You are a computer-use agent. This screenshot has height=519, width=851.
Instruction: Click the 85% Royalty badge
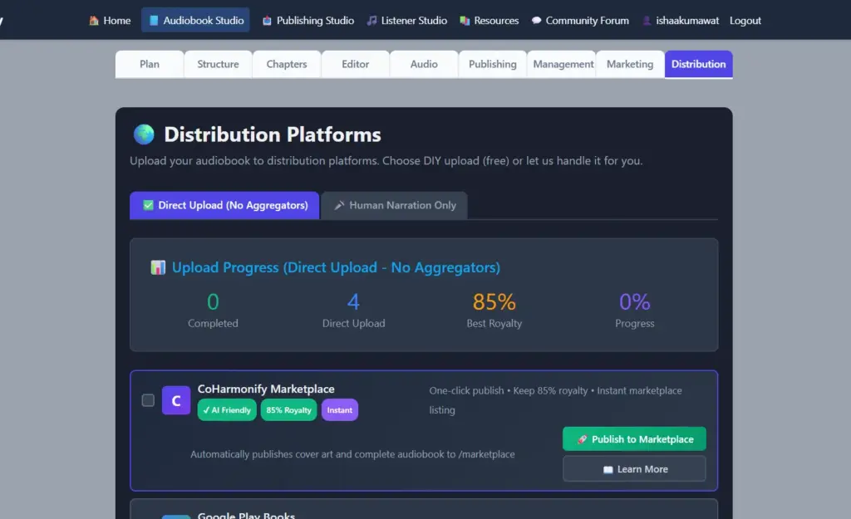point(288,409)
